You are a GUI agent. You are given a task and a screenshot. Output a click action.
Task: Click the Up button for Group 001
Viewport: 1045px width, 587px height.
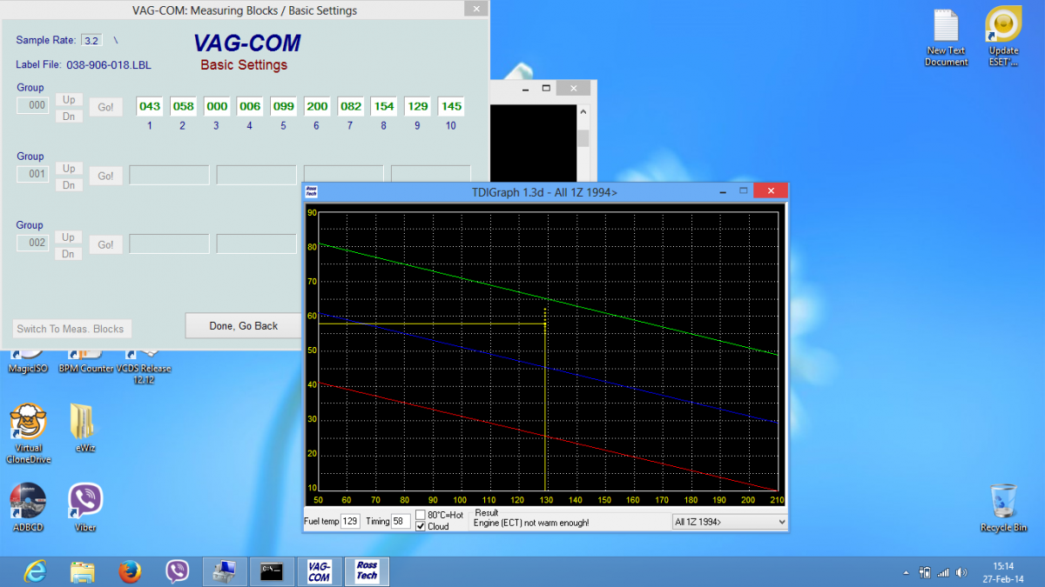point(69,169)
